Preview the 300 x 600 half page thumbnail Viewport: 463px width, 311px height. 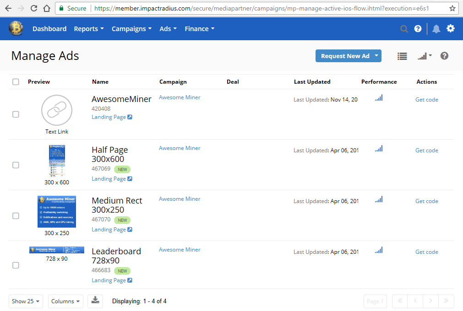(57, 161)
